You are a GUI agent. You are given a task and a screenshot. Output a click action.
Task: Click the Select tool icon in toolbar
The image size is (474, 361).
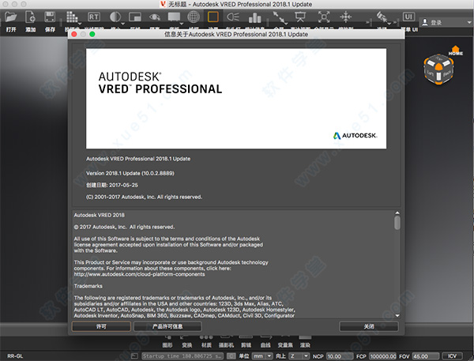(x=382, y=17)
